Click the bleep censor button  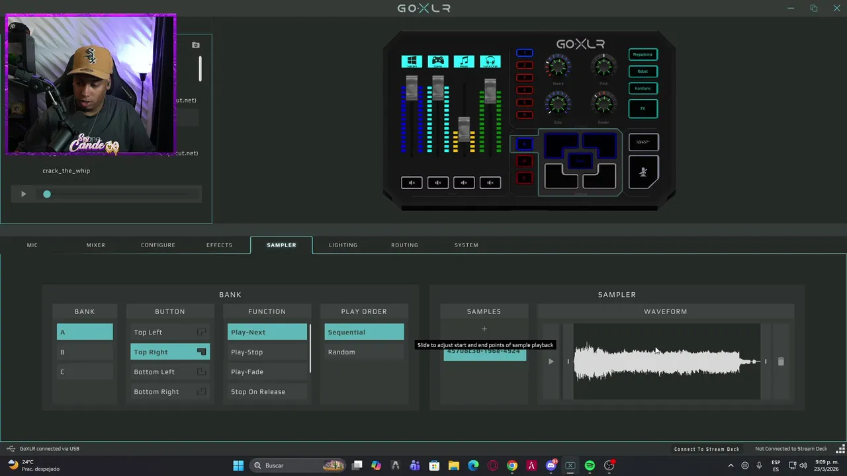click(x=643, y=141)
